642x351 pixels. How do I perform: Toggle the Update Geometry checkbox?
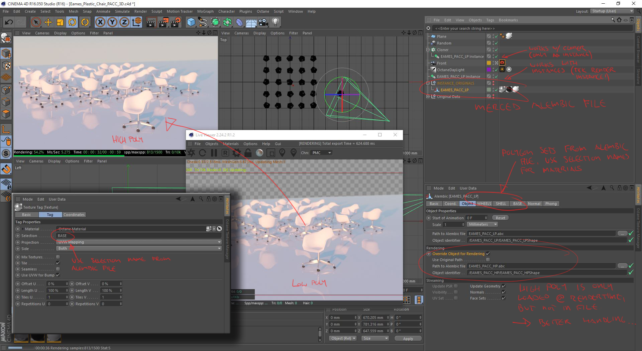tap(504, 286)
